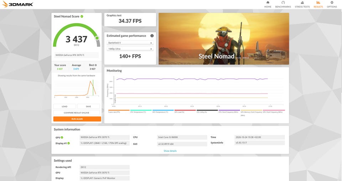Click the 140+ FPS estimated value
This screenshot has width=342, height=181.
130,56
